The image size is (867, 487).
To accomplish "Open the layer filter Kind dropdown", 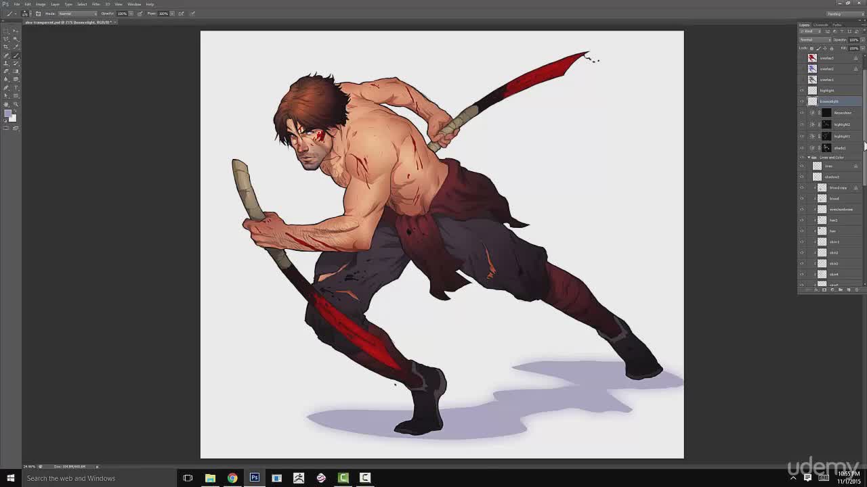I will tap(810, 31).
